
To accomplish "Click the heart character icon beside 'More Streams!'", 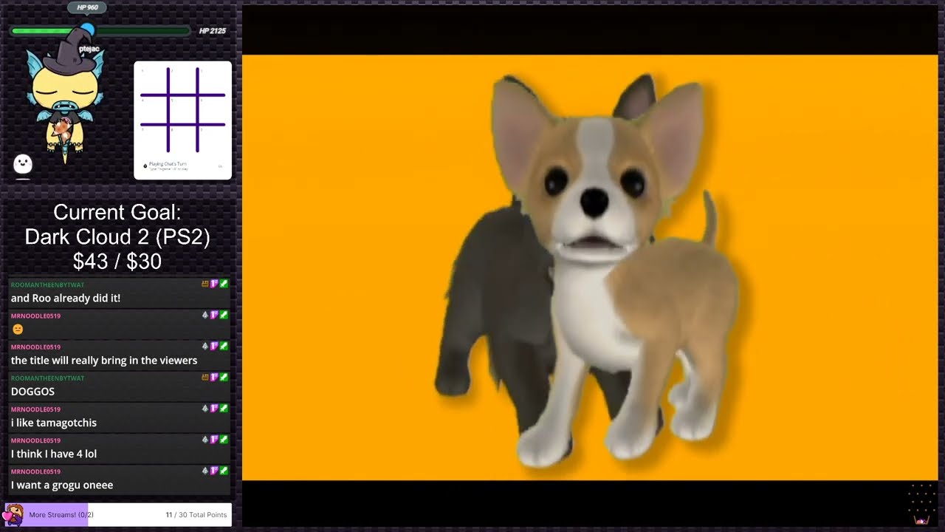I will click(13, 514).
